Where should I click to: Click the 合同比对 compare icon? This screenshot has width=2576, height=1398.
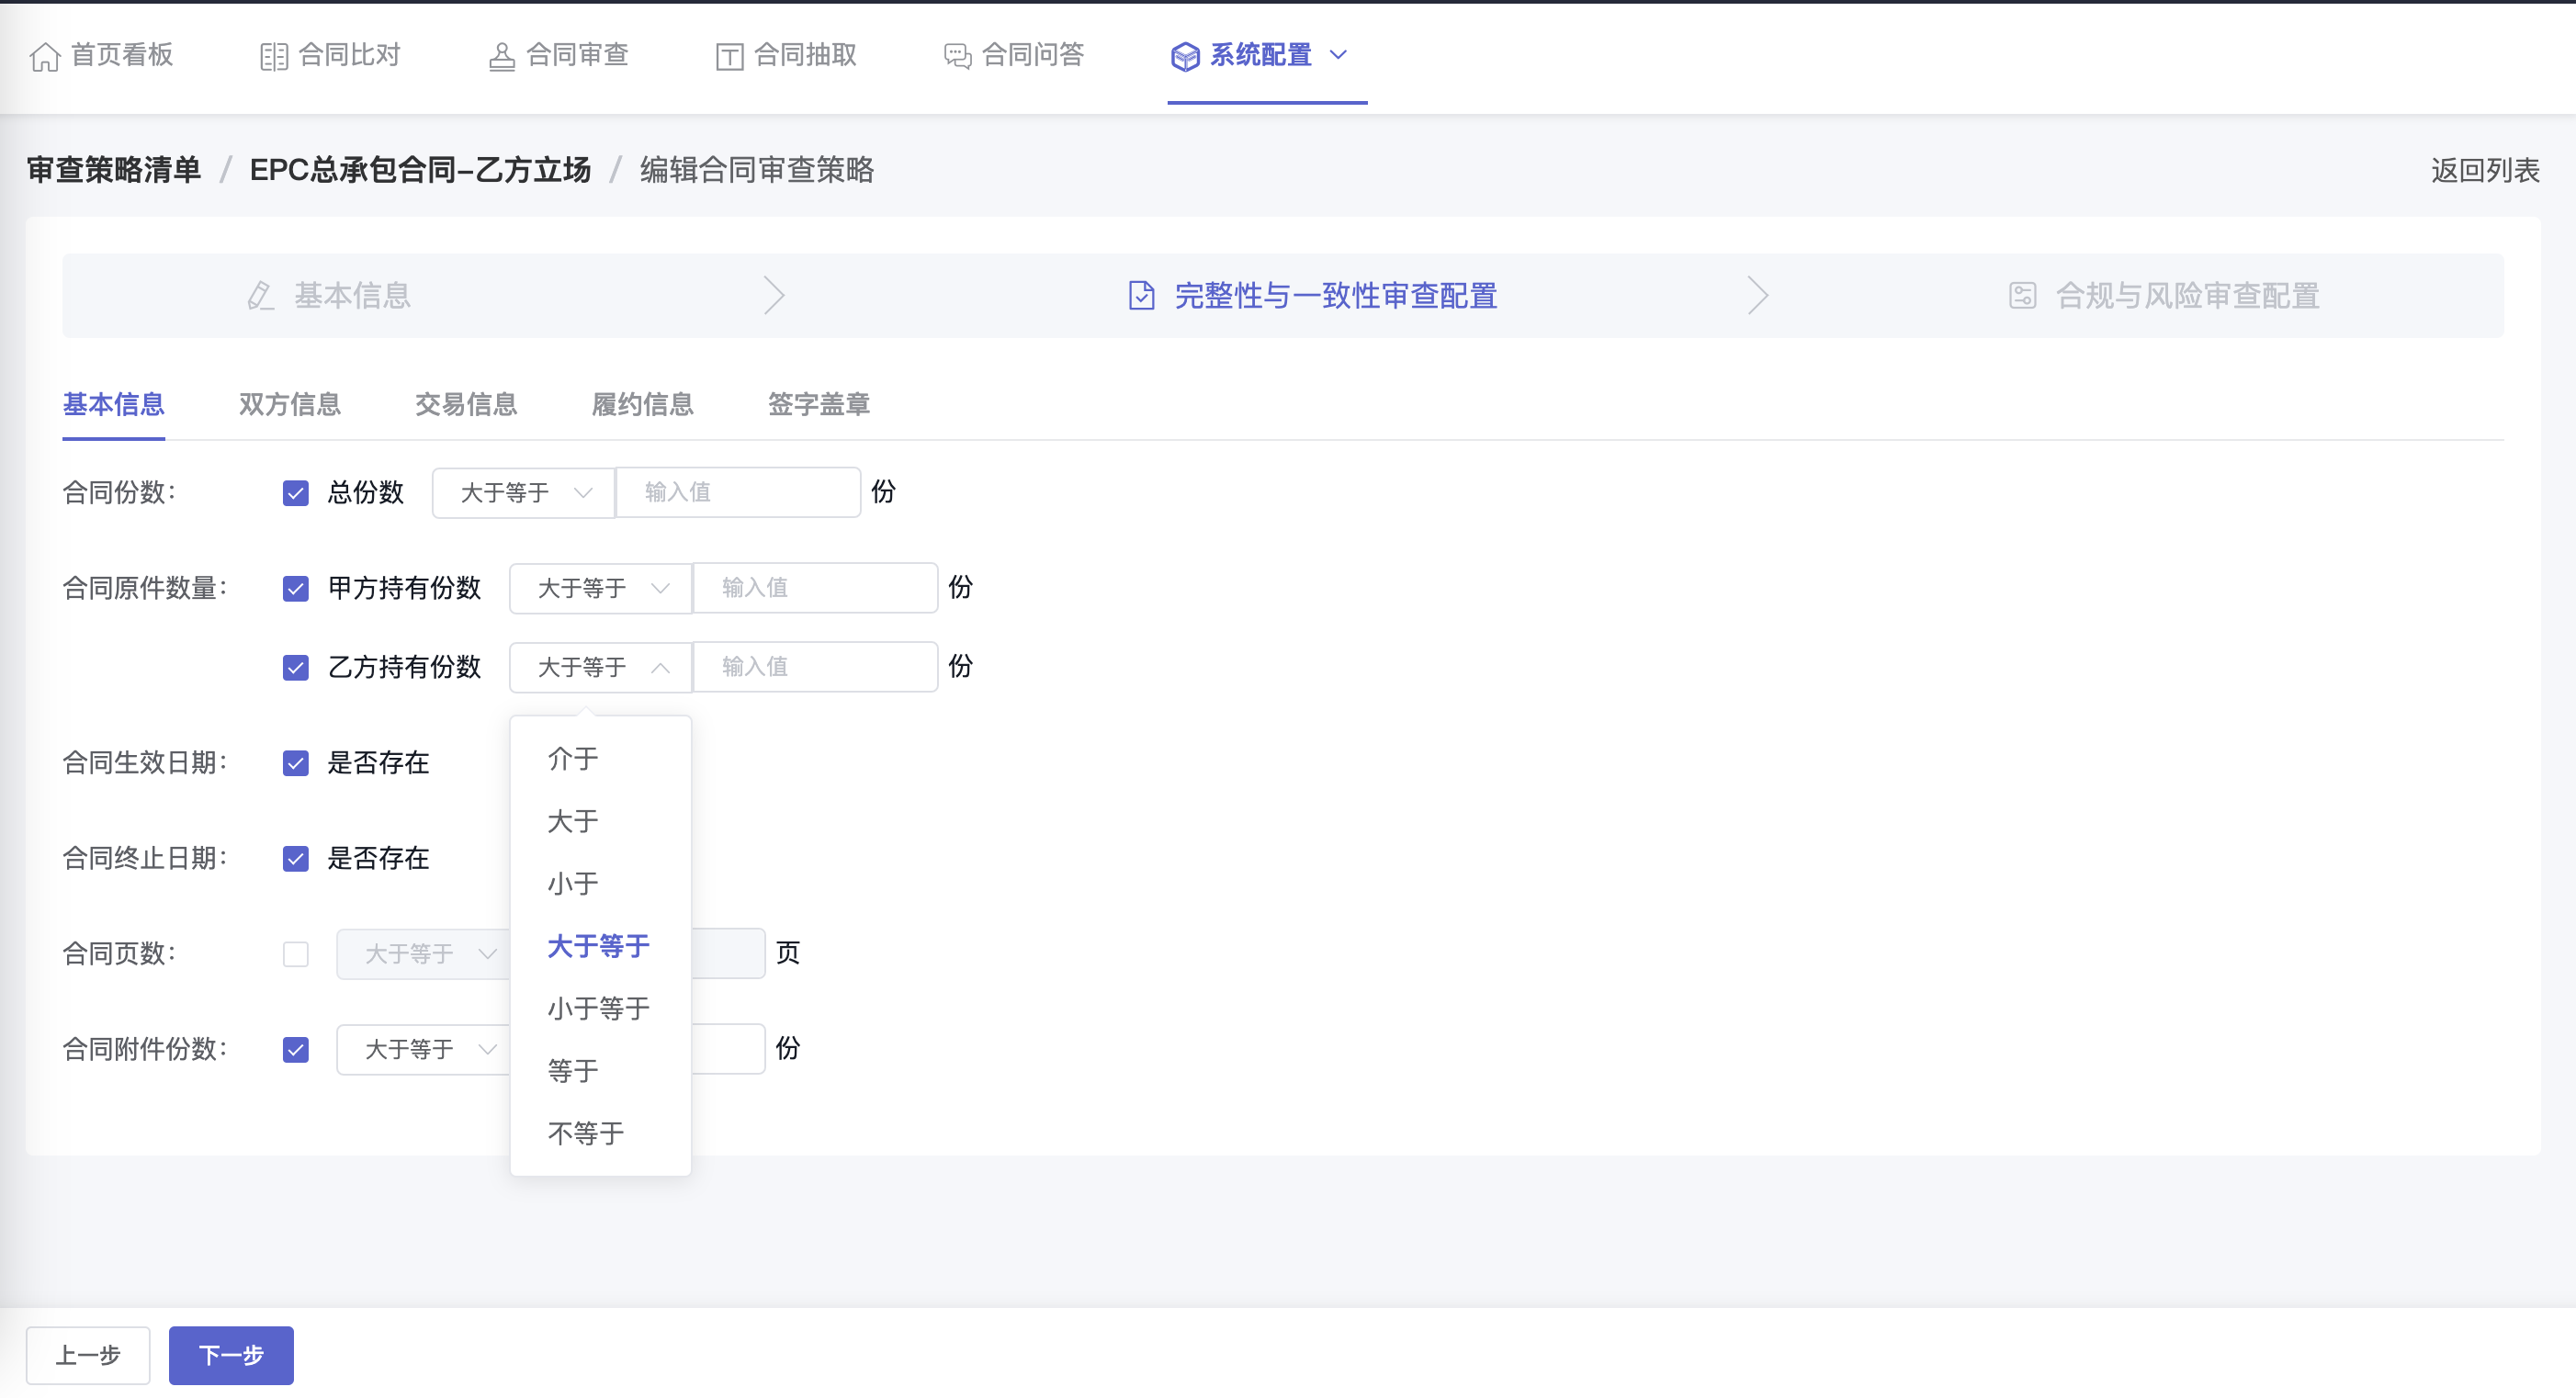(273, 57)
